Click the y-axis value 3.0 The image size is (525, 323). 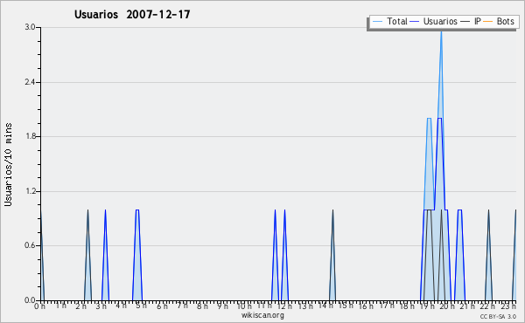[30, 27]
